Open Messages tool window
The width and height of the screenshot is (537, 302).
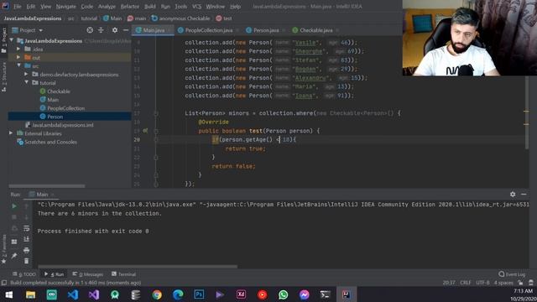coord(87,274)
